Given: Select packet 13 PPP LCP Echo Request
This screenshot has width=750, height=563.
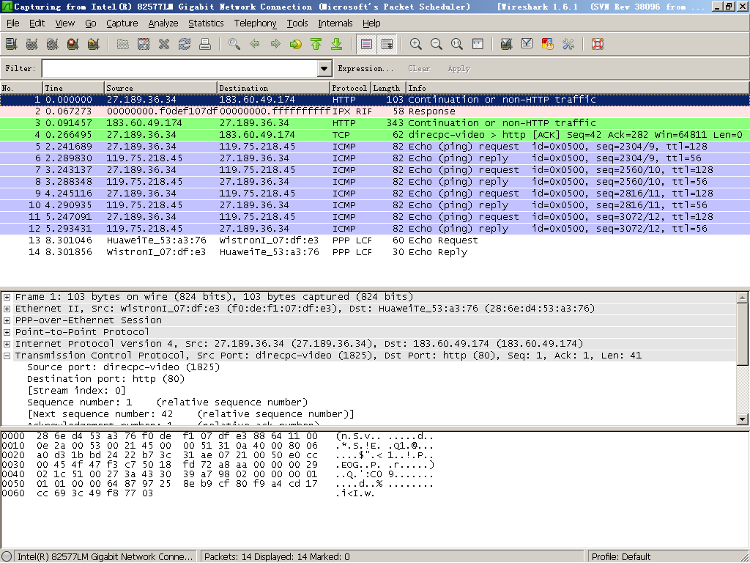Looking at the screenshot, I should tap(374, 240).
